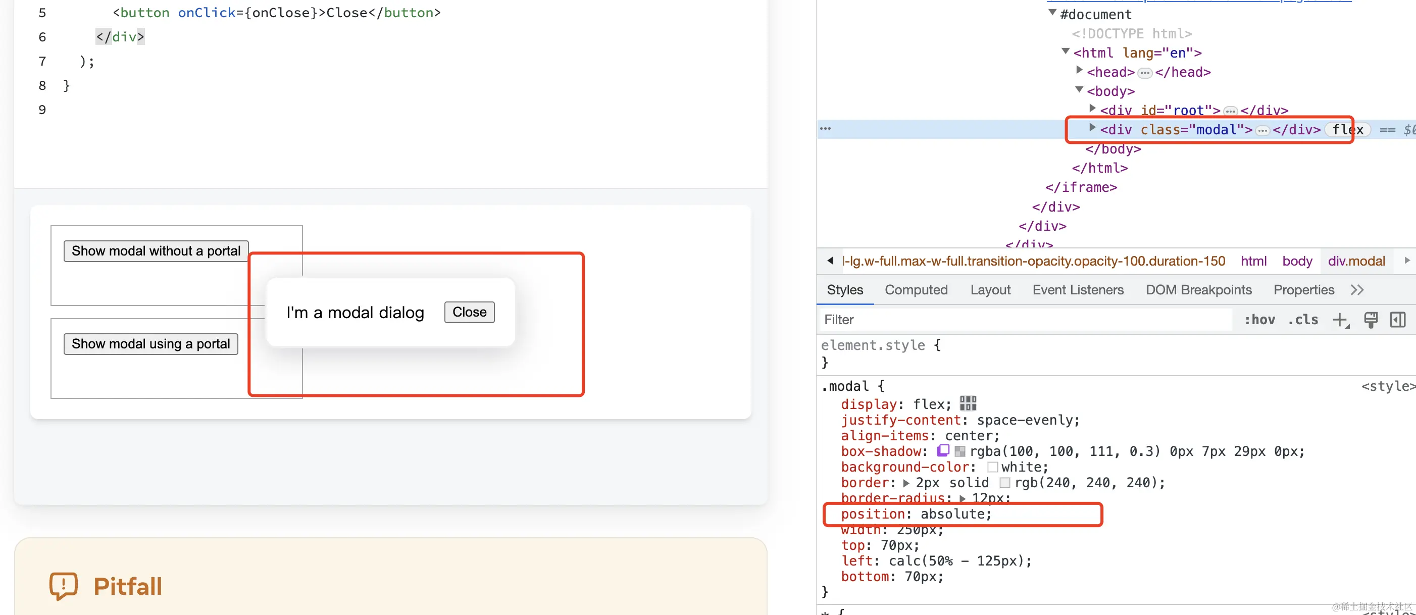The image size is (1416, 615).
Task: Click the New Style Rule plus icon
Action: click(1340, 319)
